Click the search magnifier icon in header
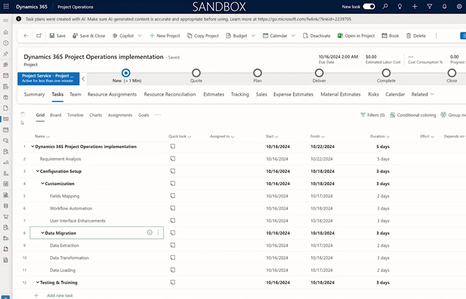The height and width of the screenshot is (299, 466). 385,7
